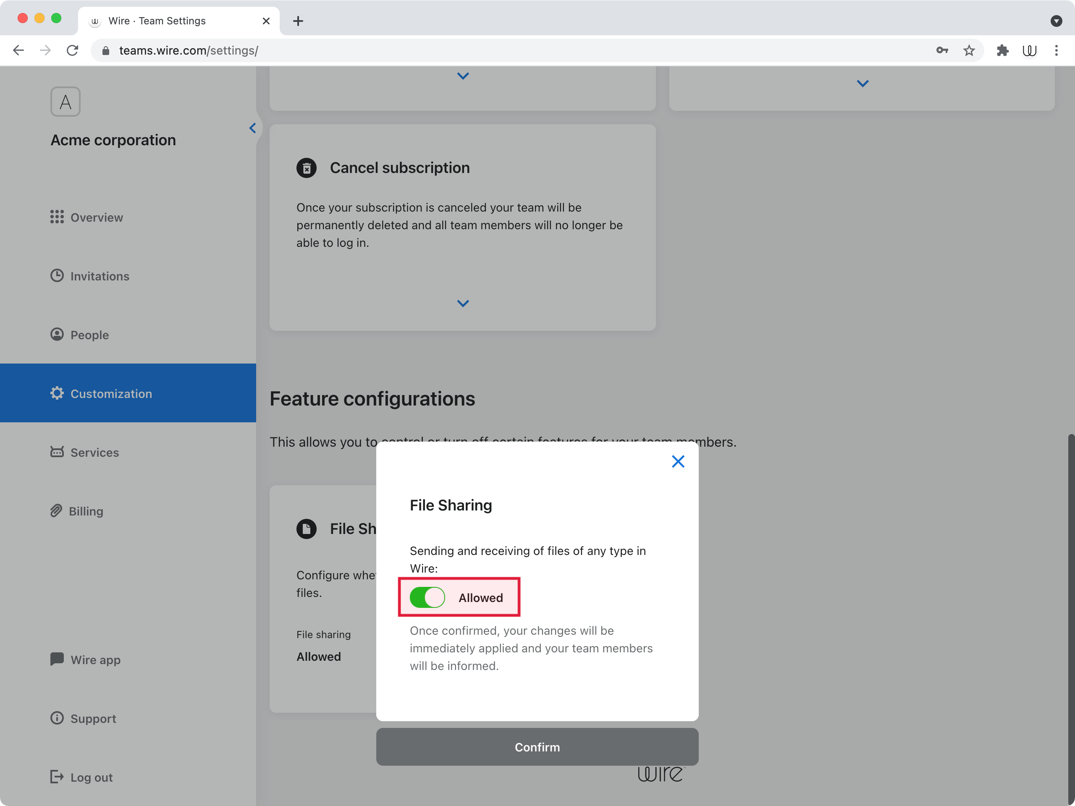Log out of team settings
This screenshot has width=1075, height=806.
(81, 777)
